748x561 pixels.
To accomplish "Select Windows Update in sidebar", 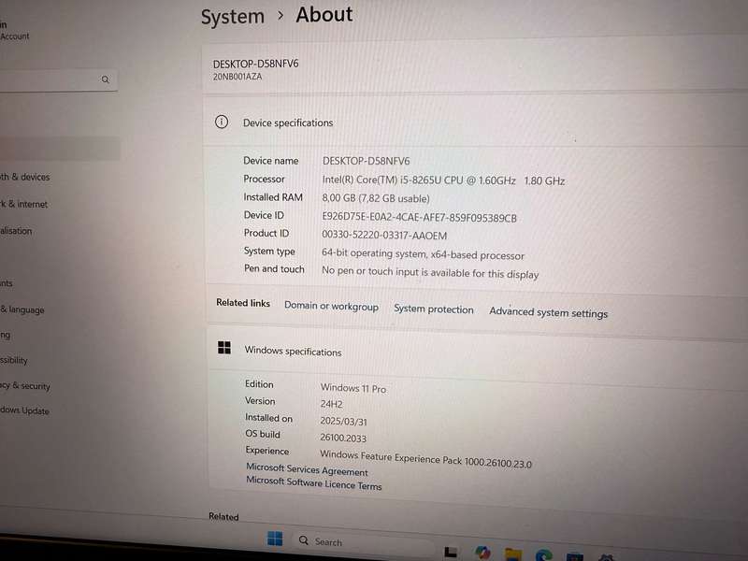I will click(x=24, y=410).
